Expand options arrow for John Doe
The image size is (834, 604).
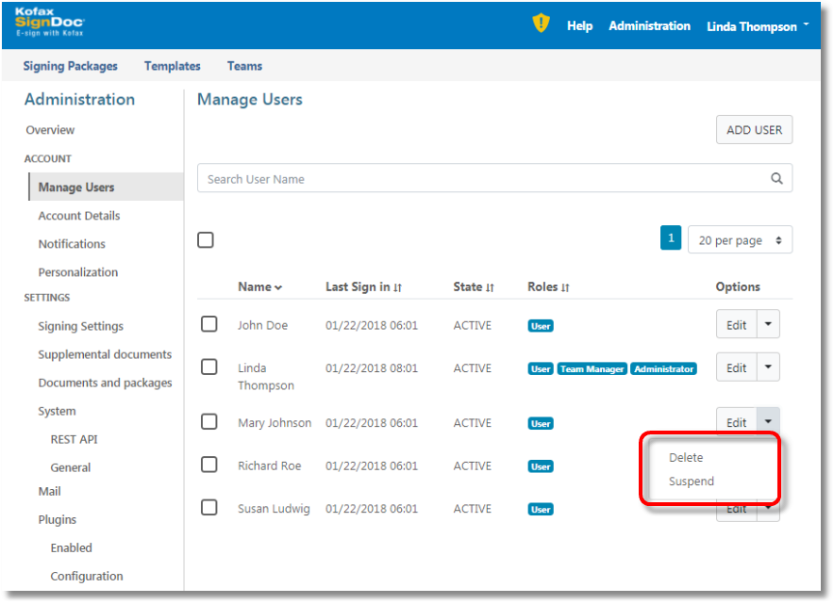coord(768,325)
